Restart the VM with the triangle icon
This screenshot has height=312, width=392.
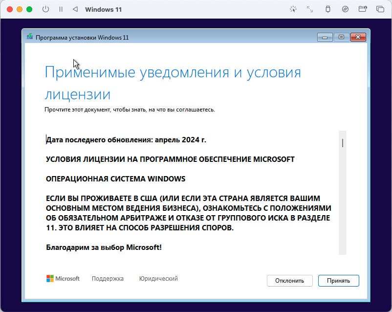[75, 9]
